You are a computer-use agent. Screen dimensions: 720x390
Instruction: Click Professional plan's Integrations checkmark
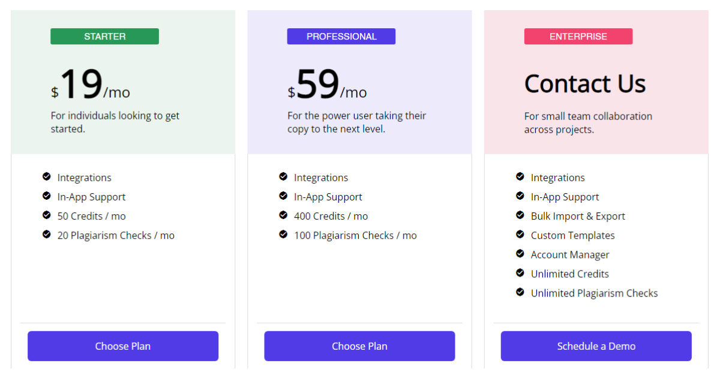tap(283, 177)
